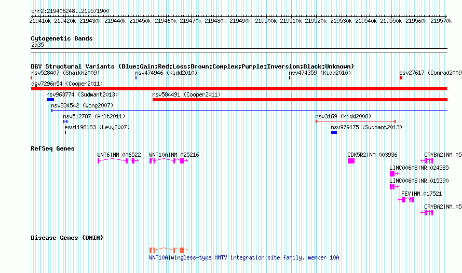Click the blue tick under esv1198183

click(65, 132)
